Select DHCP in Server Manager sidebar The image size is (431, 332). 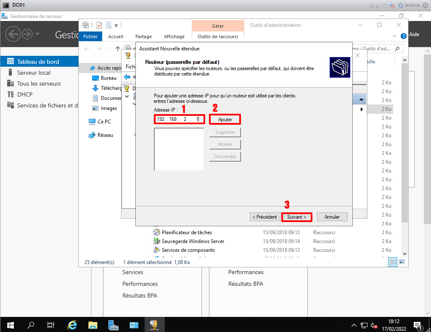click(x=25, y=94)
